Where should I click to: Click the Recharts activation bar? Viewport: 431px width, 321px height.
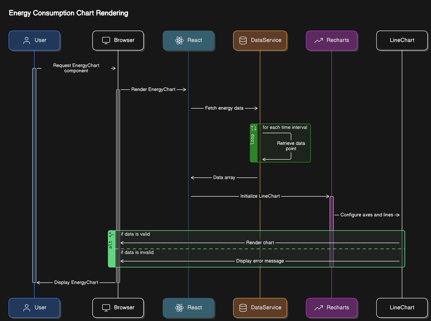(332, 232)
